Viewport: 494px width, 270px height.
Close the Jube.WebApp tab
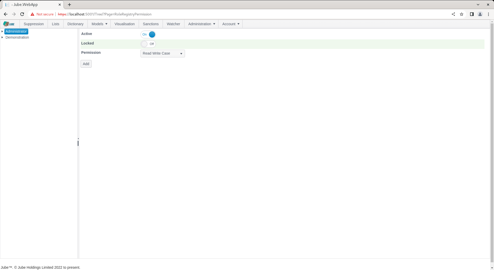[60, 5]
